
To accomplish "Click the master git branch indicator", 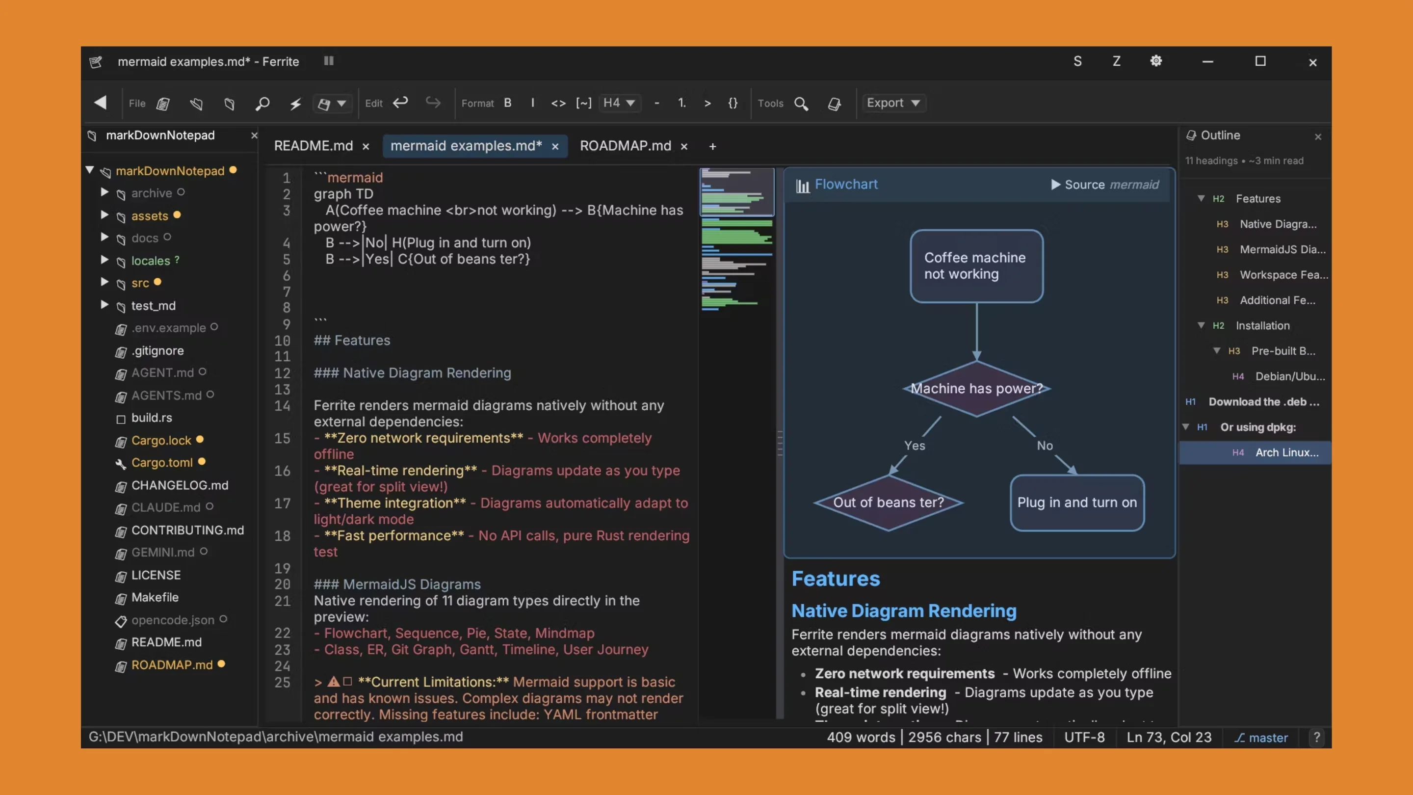I will pyautogui.click(x=1261, y=738).
